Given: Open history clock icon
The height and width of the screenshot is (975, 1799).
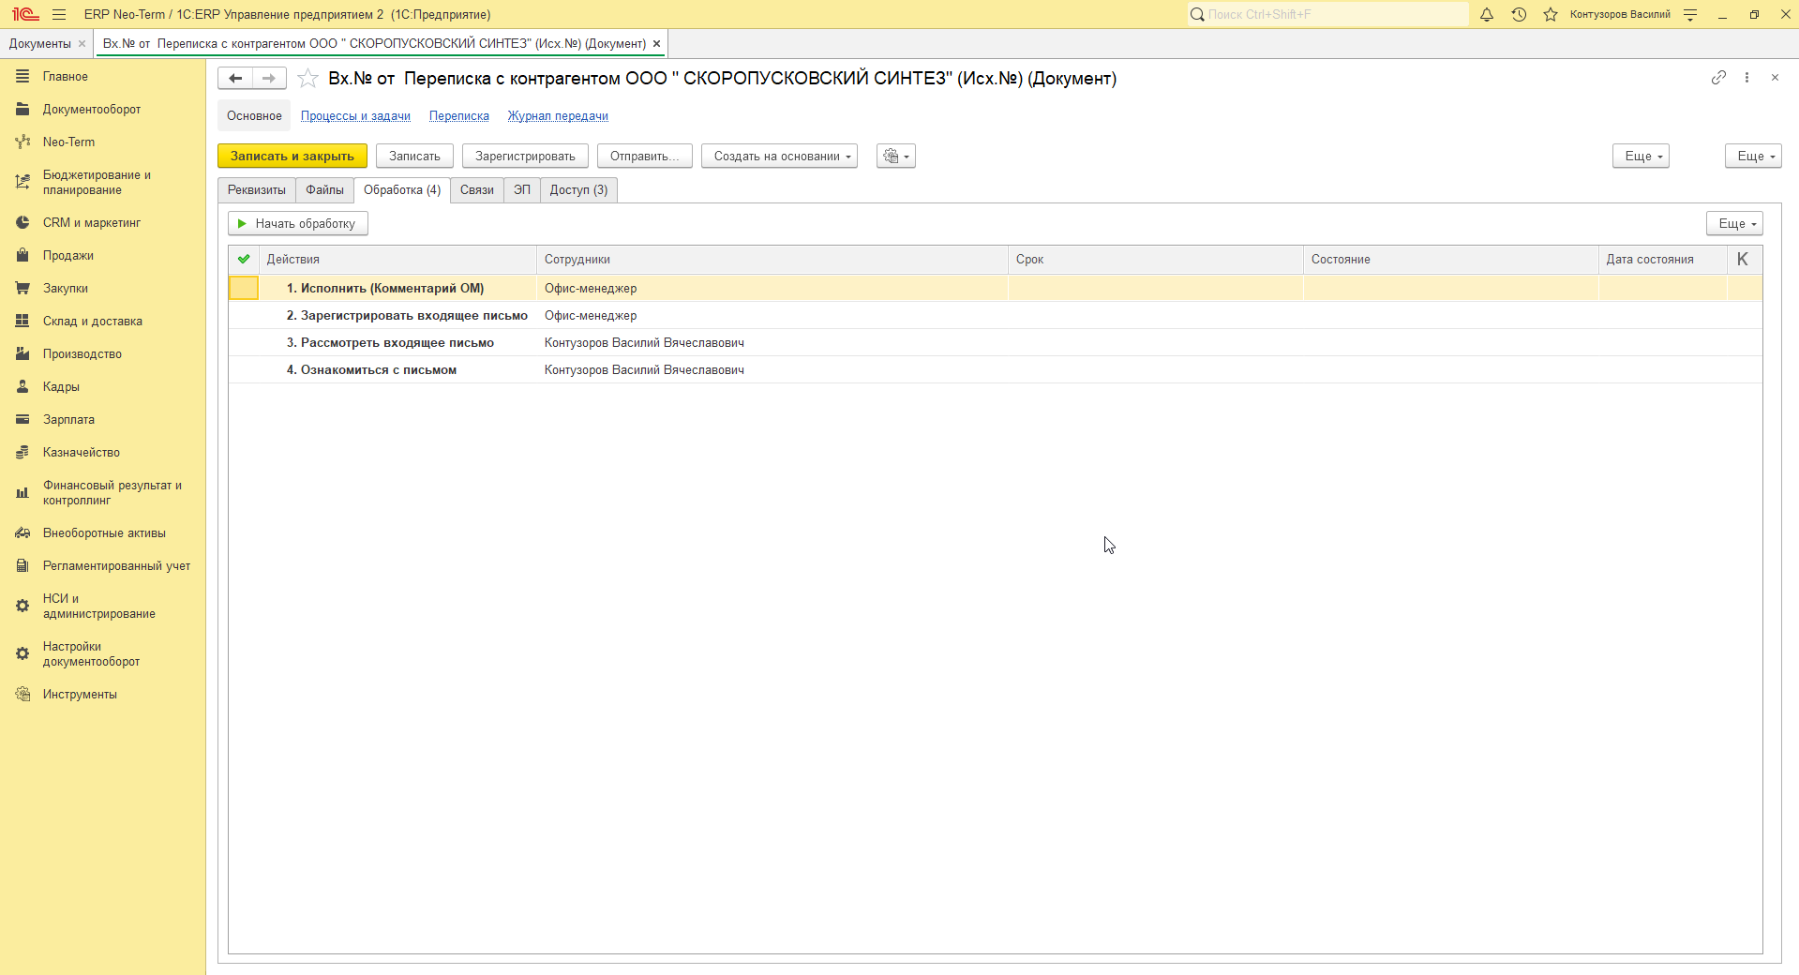Looking at the screenshot, I should 1519,14.
